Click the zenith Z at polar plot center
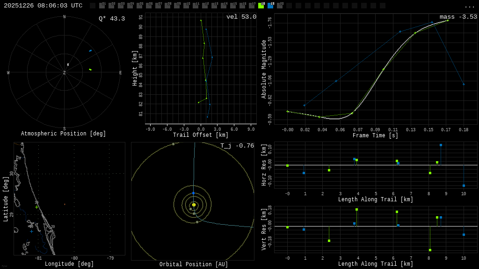This screenshot has height=269, width=479. point(65,73)
